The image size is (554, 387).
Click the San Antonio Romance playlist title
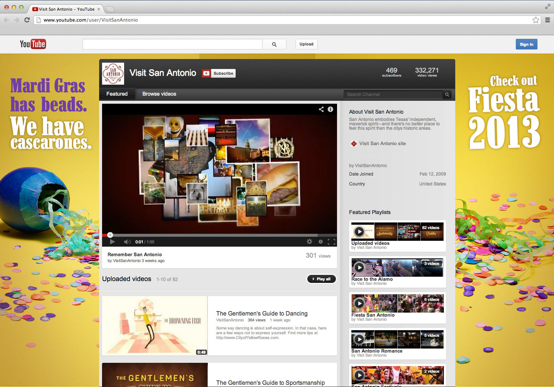point(377,351)
